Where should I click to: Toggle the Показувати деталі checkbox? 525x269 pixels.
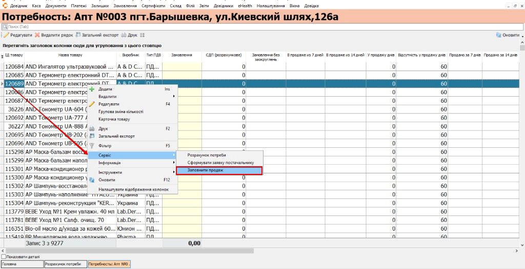[x=4, y=257]
